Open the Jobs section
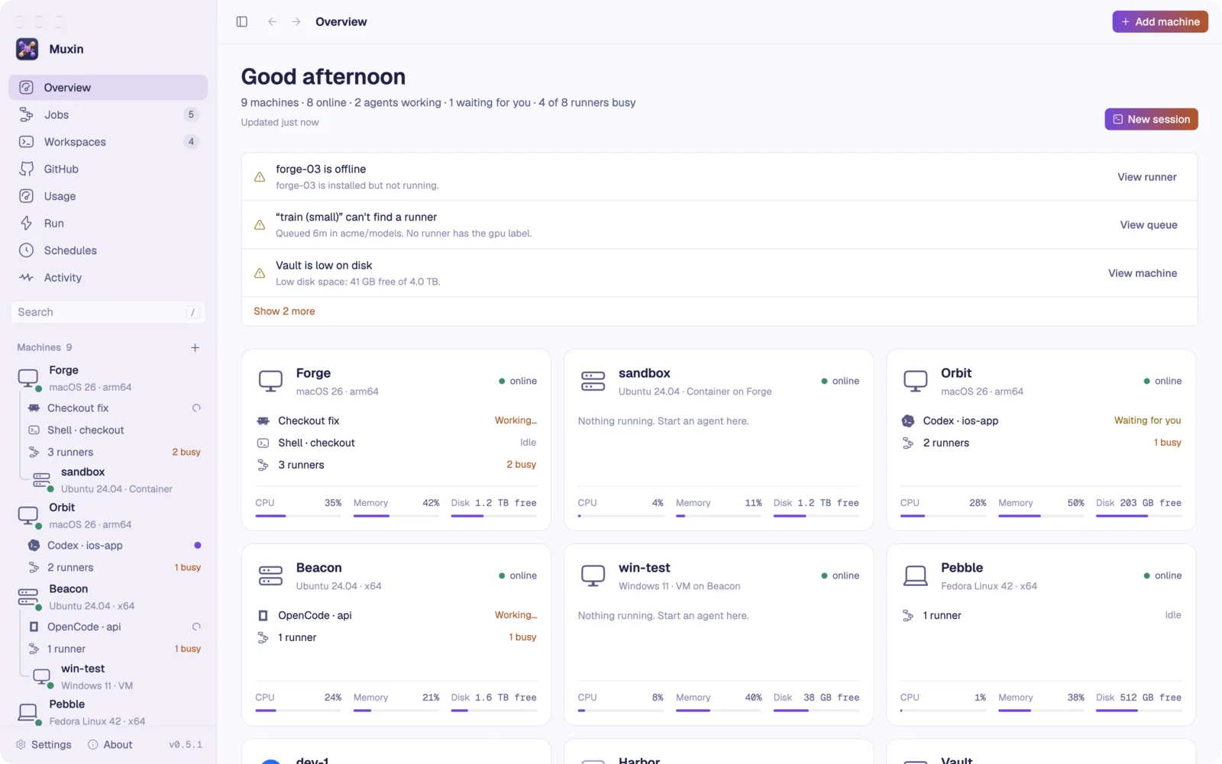 tap(108, 114)
